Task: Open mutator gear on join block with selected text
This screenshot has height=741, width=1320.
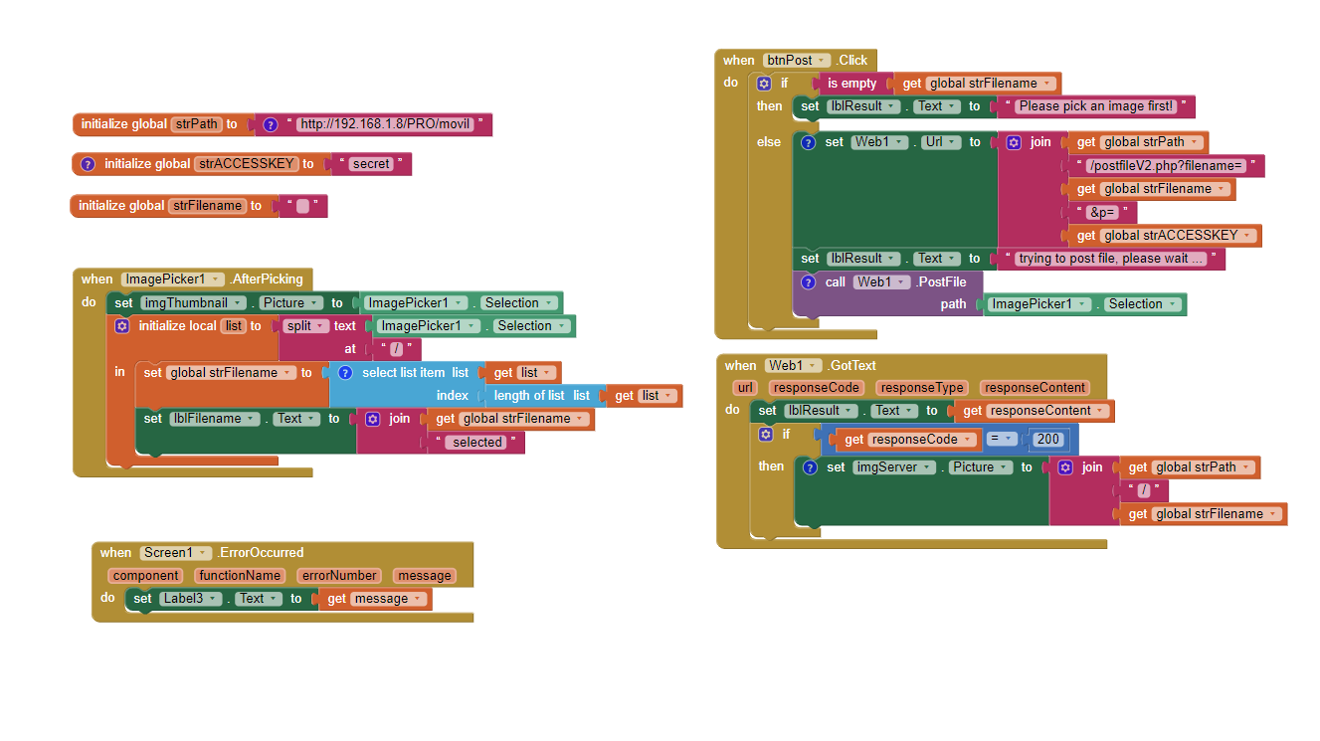Action: pyautogui.click(x=373, y=419)
